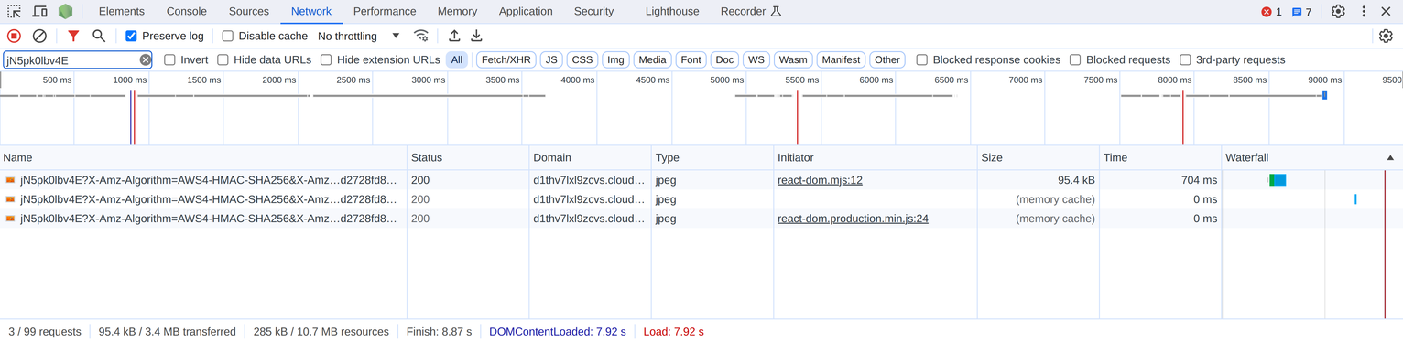Click the green hexagon extension icon
Screen dimensions: 1403x342
[65, 12]
